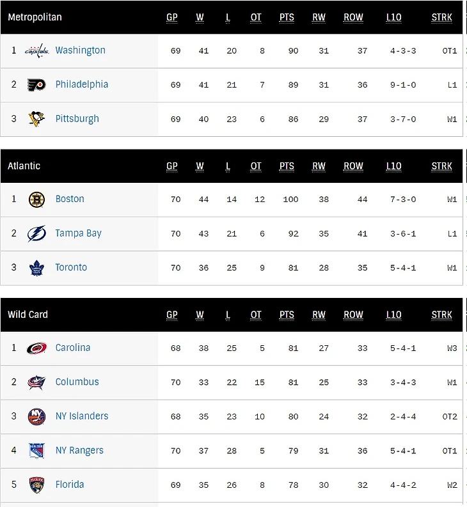Sort Wild Card table by STRK column
467x507 pixels.
[x=441, y=315]
